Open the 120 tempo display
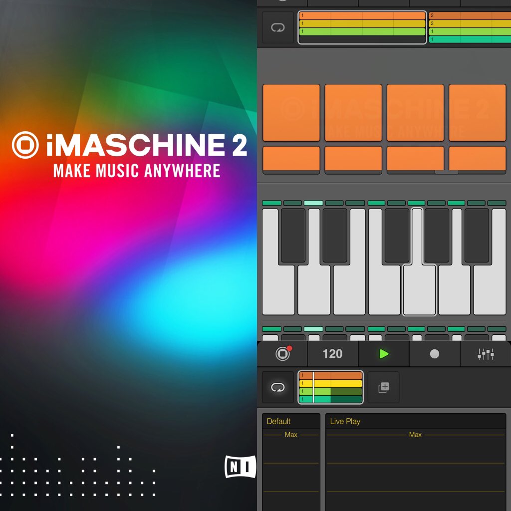511x511 pixels. [332, 354]
